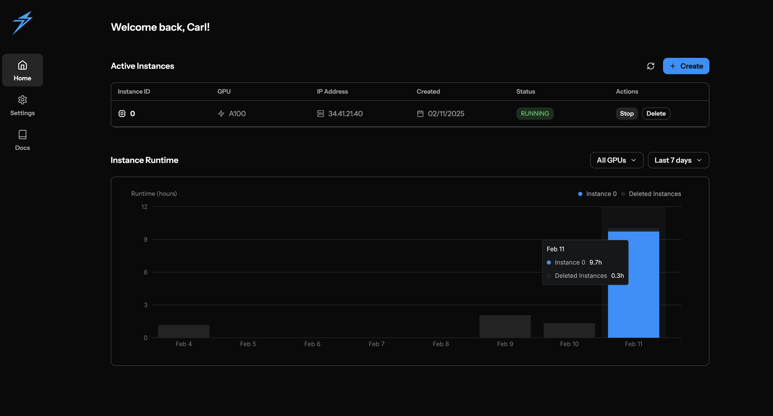Click the lightning bolt logo
This screenshot has width=773, height=416.
point(23,23)
